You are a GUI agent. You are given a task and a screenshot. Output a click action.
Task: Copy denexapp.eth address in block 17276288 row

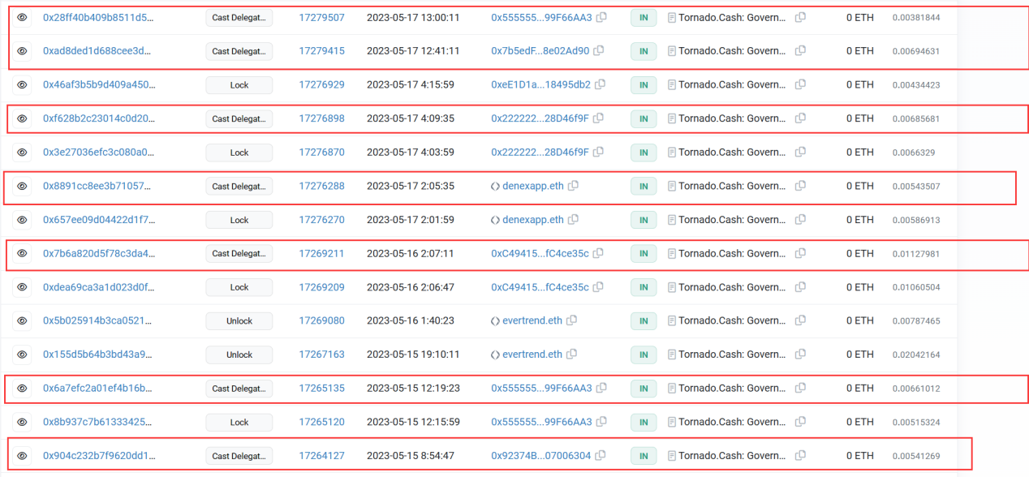tap(573, 186)
